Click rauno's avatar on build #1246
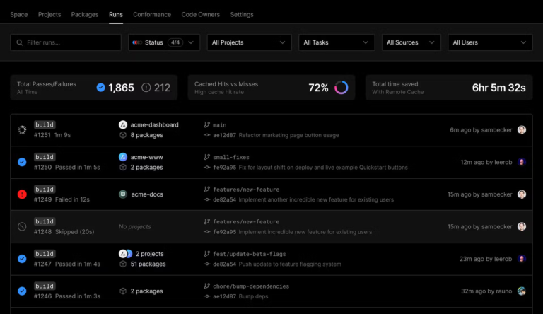543x314 pixels. 522,291
